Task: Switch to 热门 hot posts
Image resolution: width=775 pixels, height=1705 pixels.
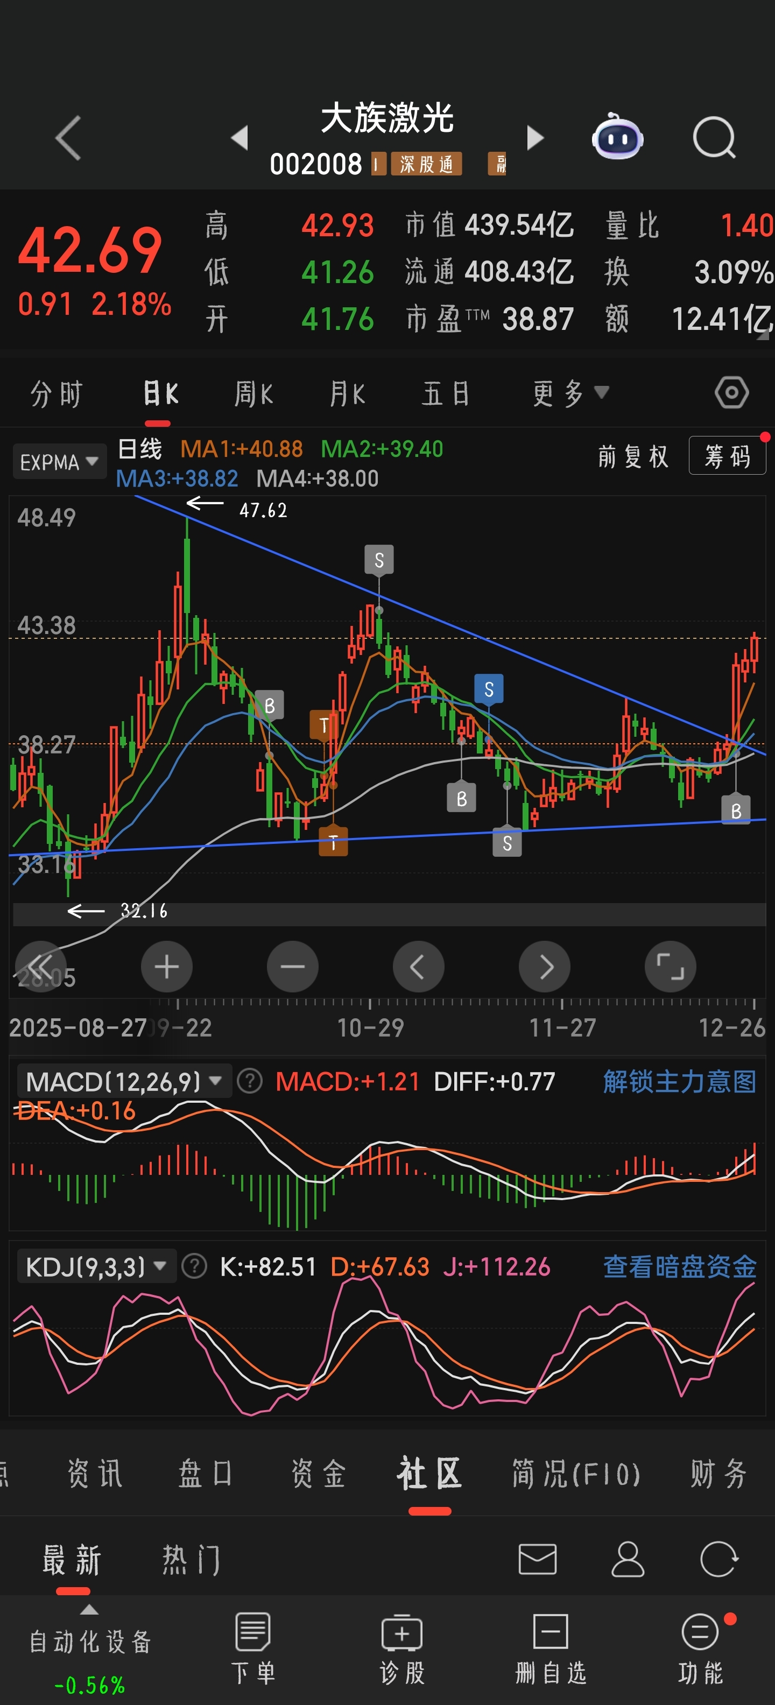Action: coord(191,1560)
